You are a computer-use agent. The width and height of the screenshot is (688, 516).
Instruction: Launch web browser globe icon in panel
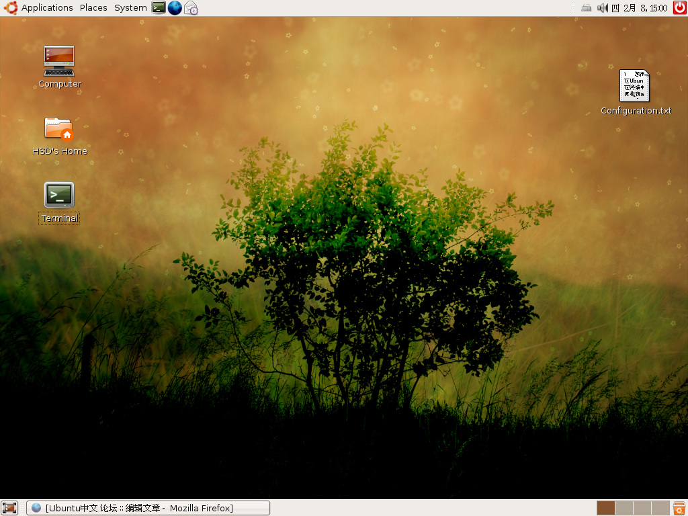(175, 7)
